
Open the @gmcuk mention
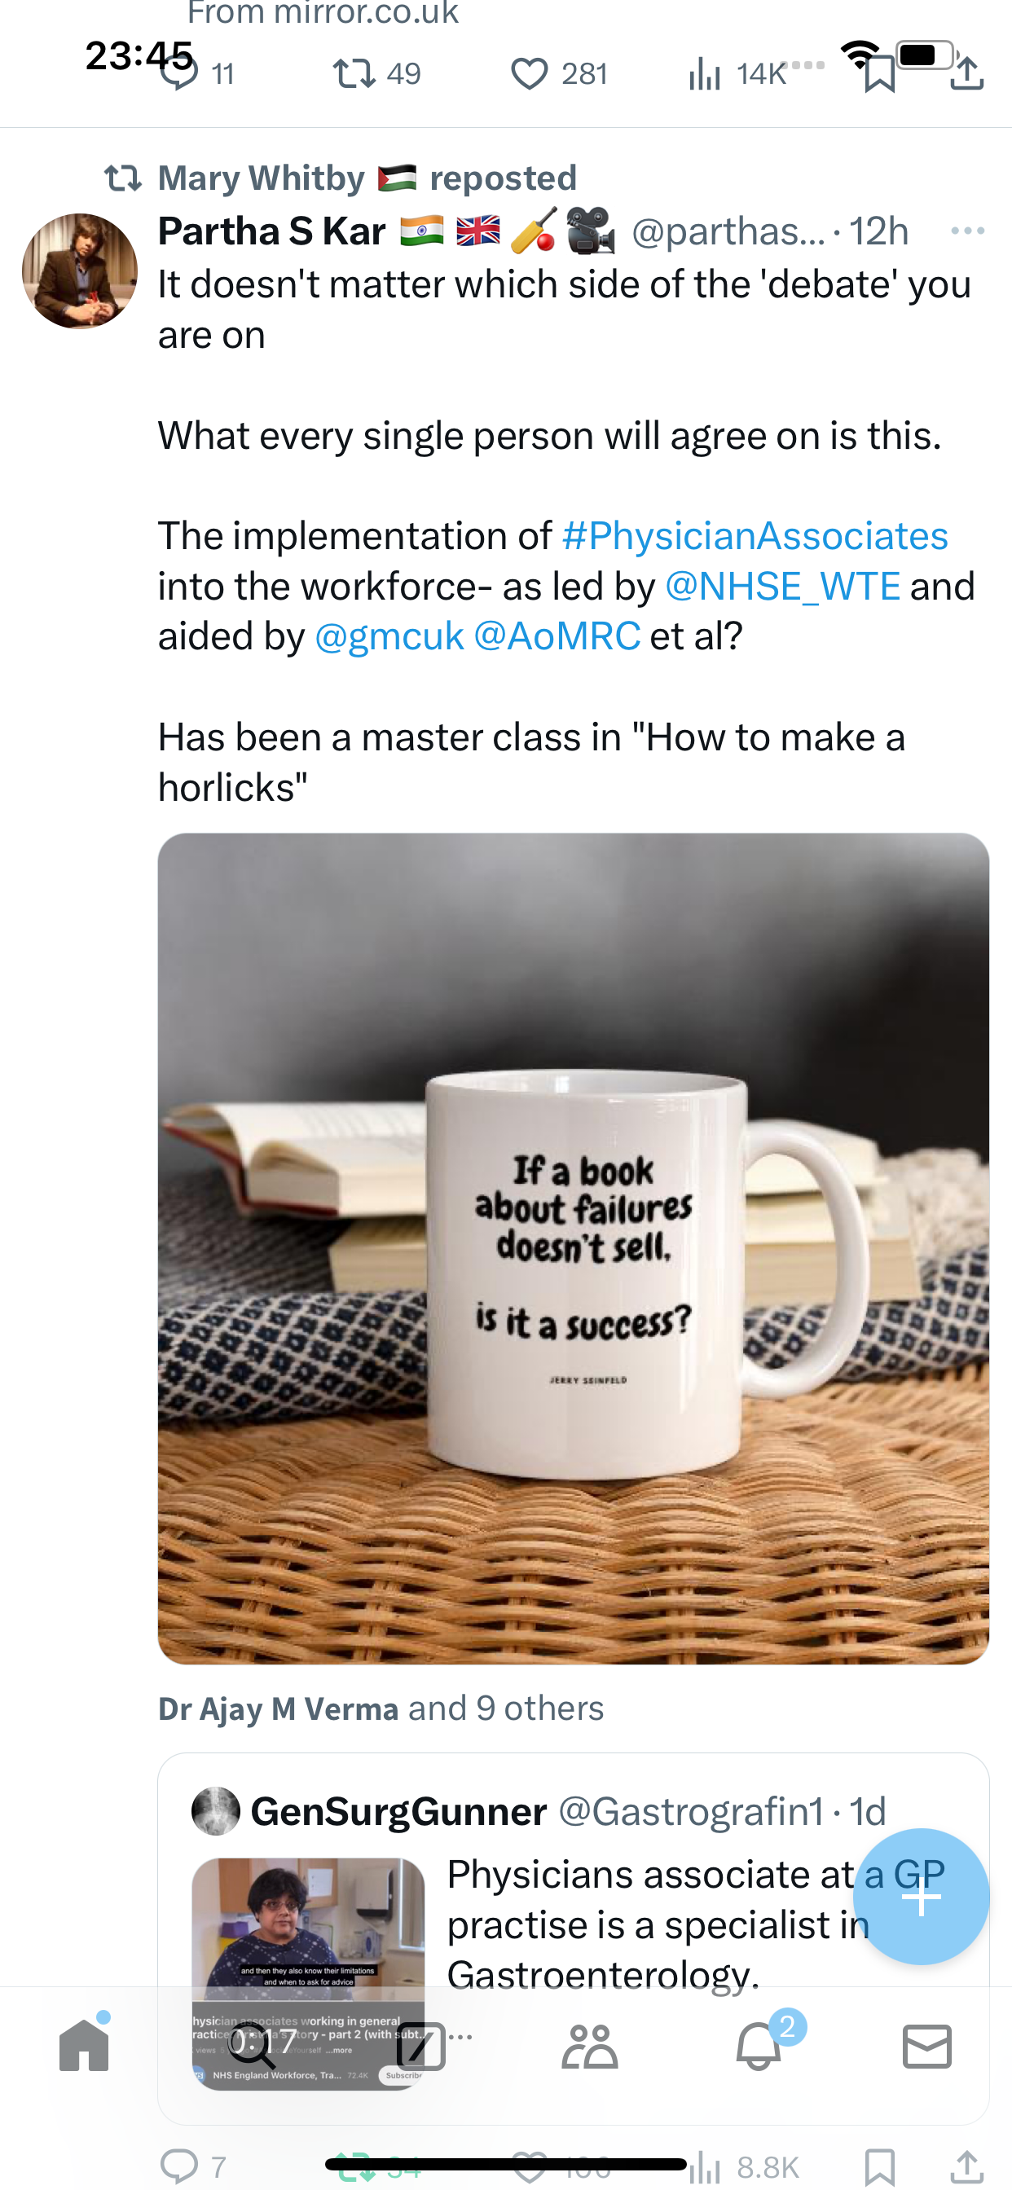[x=389, y=637]
